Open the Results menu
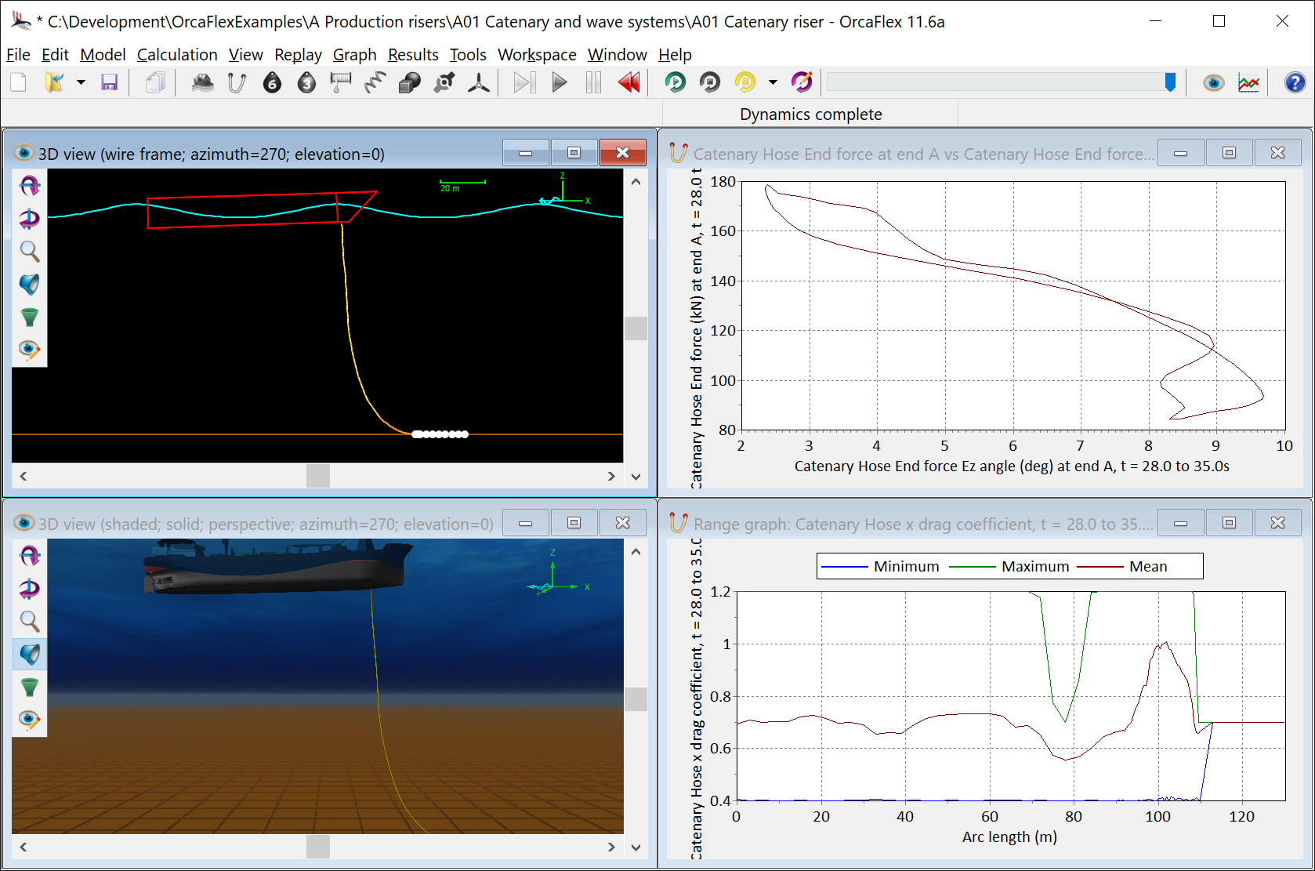The height and width of the screenshot is (871, 1315). (413, 55)
